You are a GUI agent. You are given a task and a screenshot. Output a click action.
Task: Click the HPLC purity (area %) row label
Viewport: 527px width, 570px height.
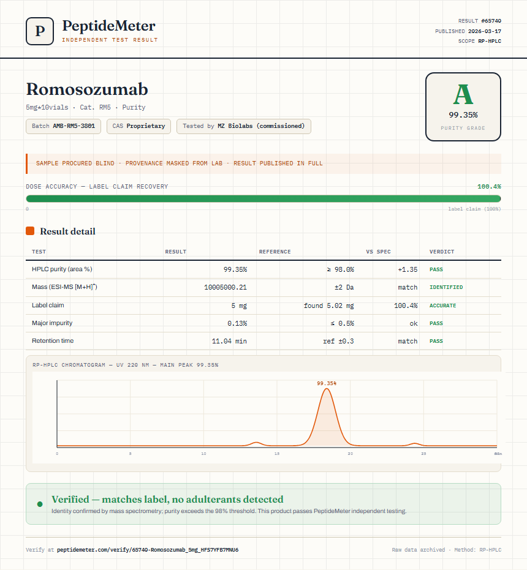point(62,269)
